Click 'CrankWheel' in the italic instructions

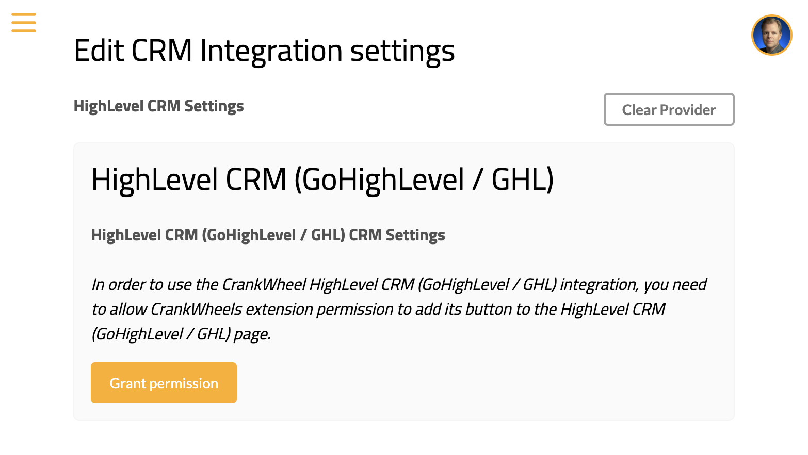coord(264,285)
